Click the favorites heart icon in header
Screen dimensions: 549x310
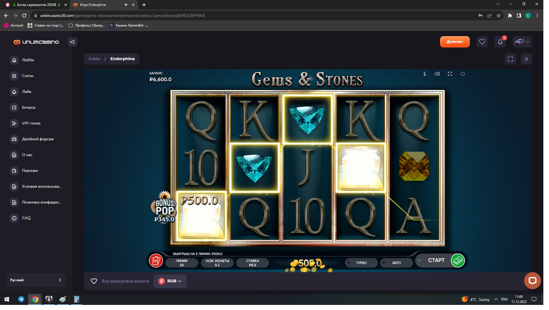click(482, 42)
